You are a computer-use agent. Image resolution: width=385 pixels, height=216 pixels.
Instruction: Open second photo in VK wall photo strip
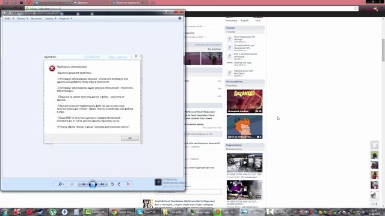[212, 58]
